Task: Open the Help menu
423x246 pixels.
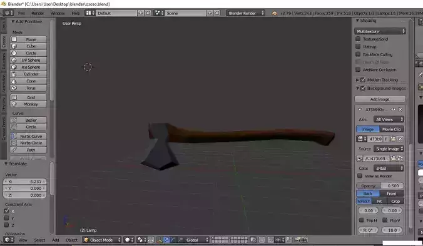Action: click(76, 13)
